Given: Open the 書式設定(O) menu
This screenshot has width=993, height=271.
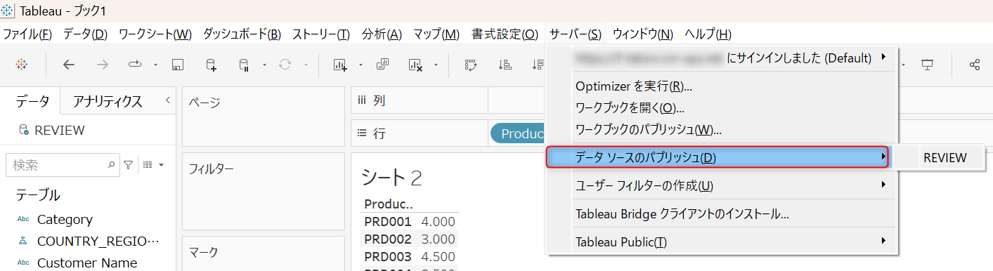Looking at the screenshot, I should (x=505, y=34).
